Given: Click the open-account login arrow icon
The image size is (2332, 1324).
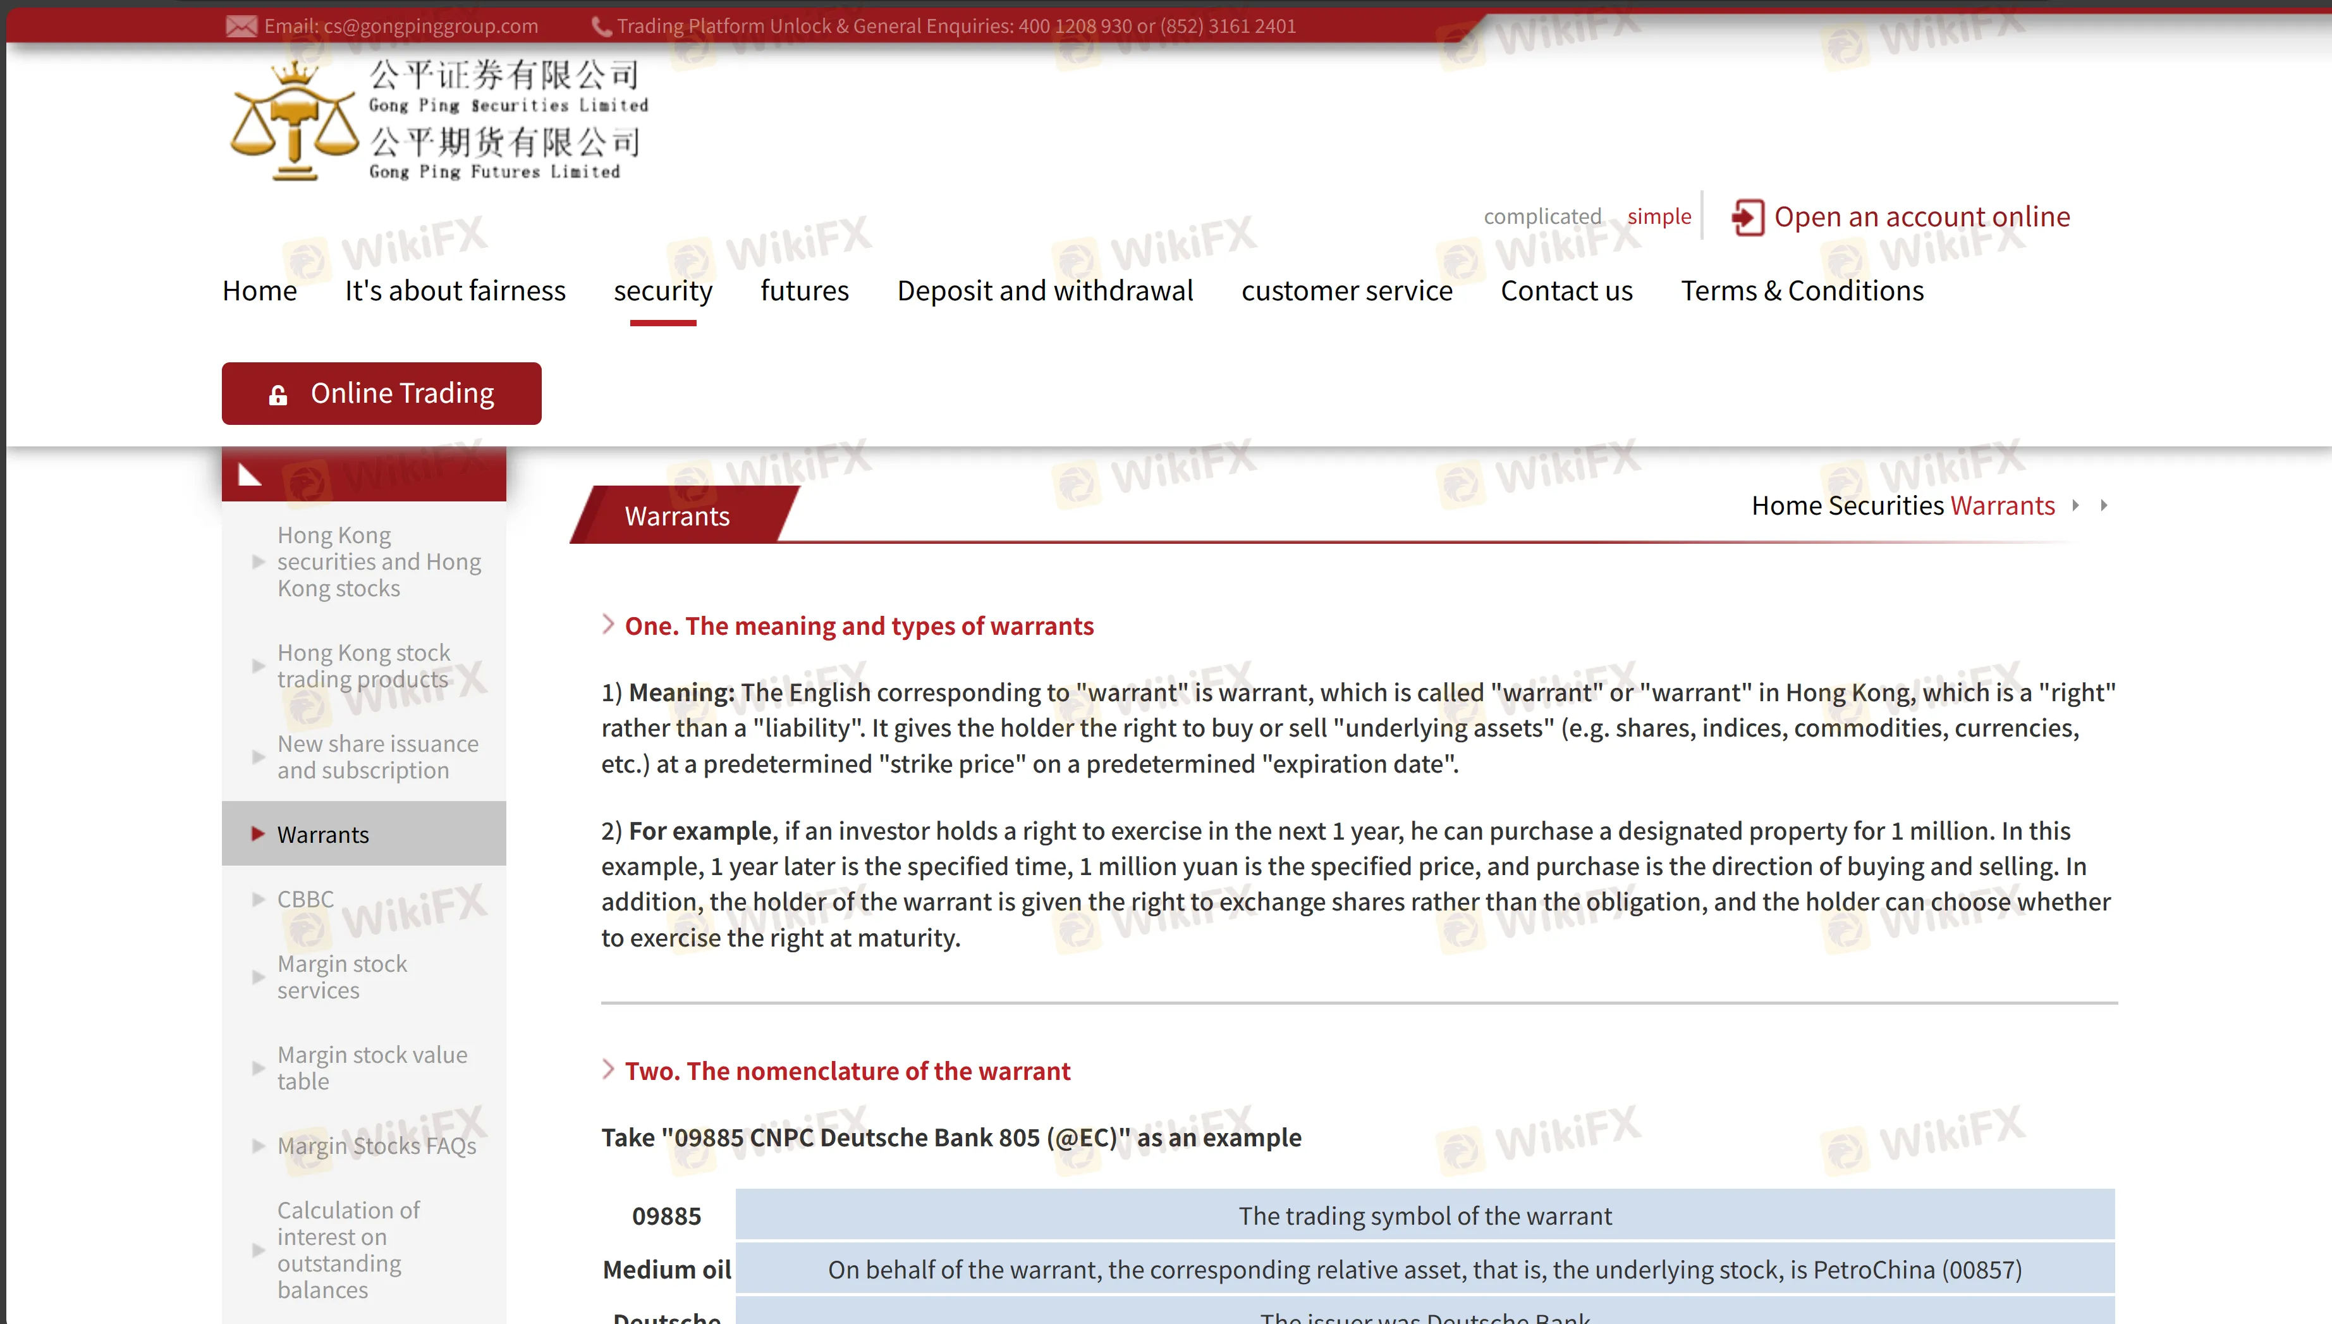Looking at the screenshot, I should [x=1747, y=218].
